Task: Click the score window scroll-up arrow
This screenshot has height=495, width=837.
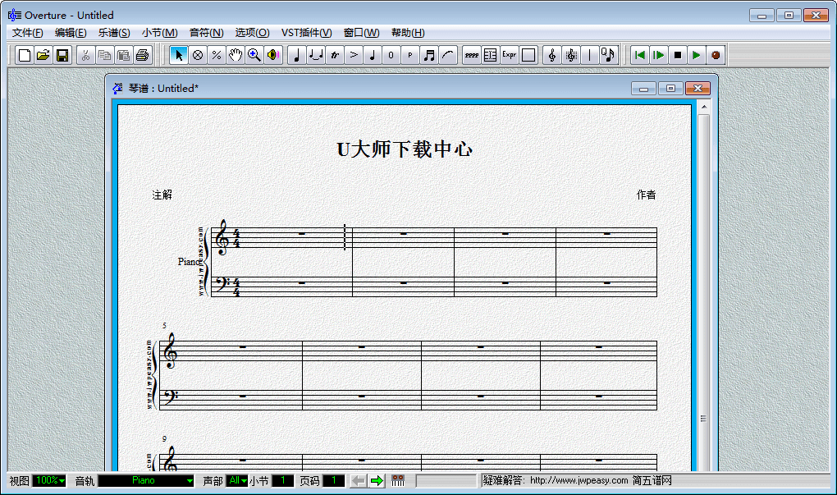Action: [x=704, y=107]
